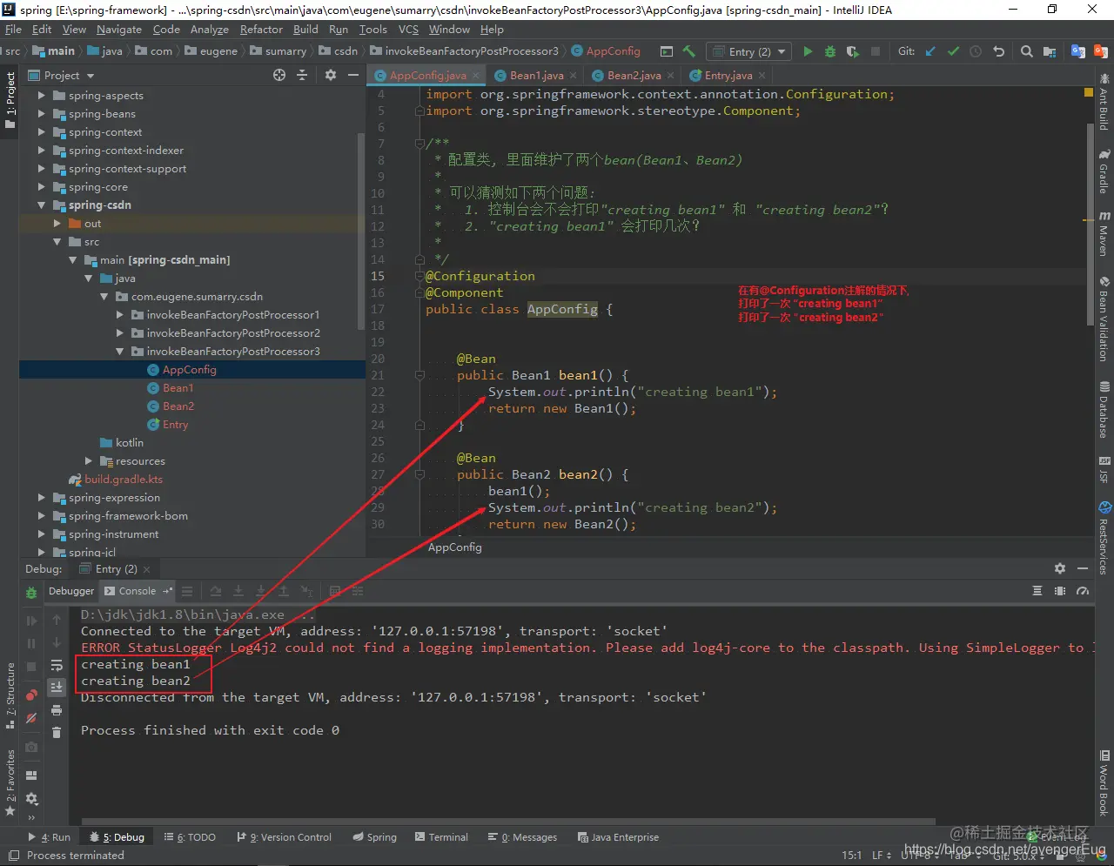Viewport: 1114px width, 866px height.
Task: Click Show Execution Point in debugger toolbar
Action: coord(187,591)
